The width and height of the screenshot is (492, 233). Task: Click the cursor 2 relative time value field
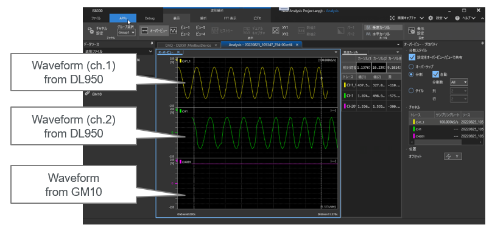tap(379, 67)
